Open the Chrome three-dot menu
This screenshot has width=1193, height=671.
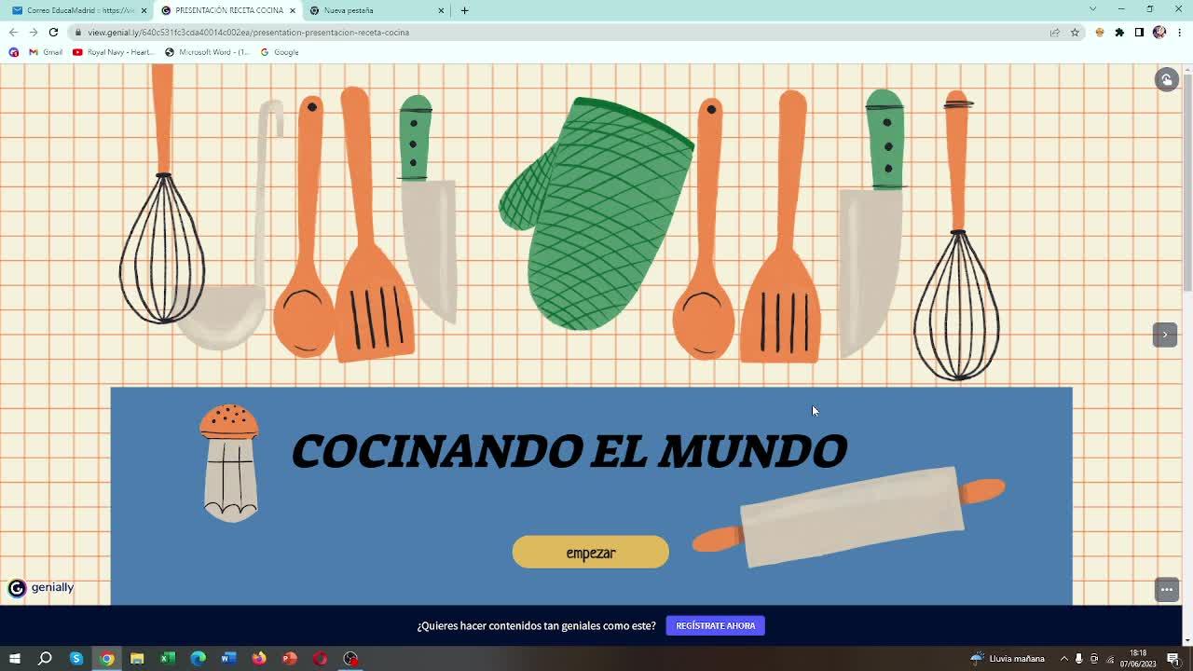click(x=1179, y=32)
